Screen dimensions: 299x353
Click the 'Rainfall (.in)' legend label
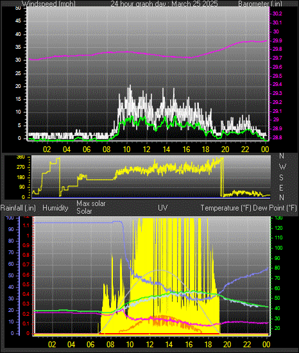pos(18,208)
